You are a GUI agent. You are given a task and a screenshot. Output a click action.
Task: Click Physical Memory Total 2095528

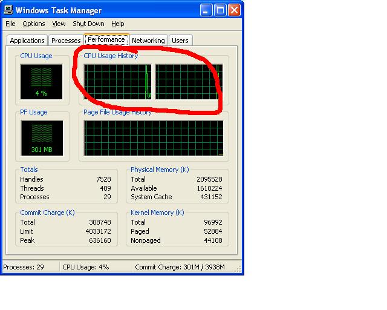coord(209,179)
